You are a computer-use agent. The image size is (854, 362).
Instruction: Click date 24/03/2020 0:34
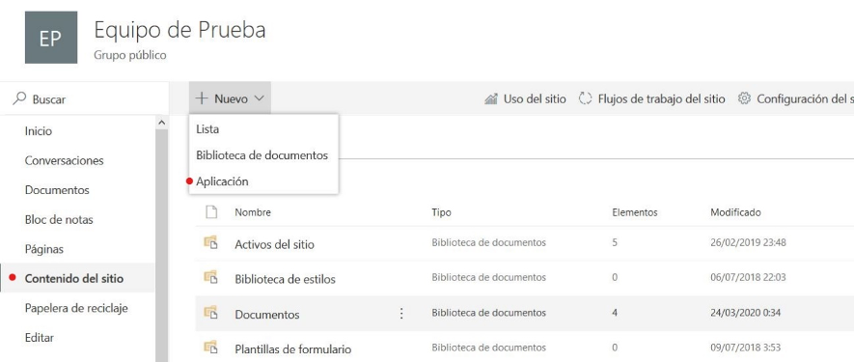point(745,313)
